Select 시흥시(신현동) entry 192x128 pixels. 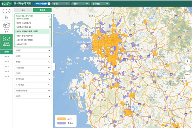pyautogui.click(x=32, y=44)
